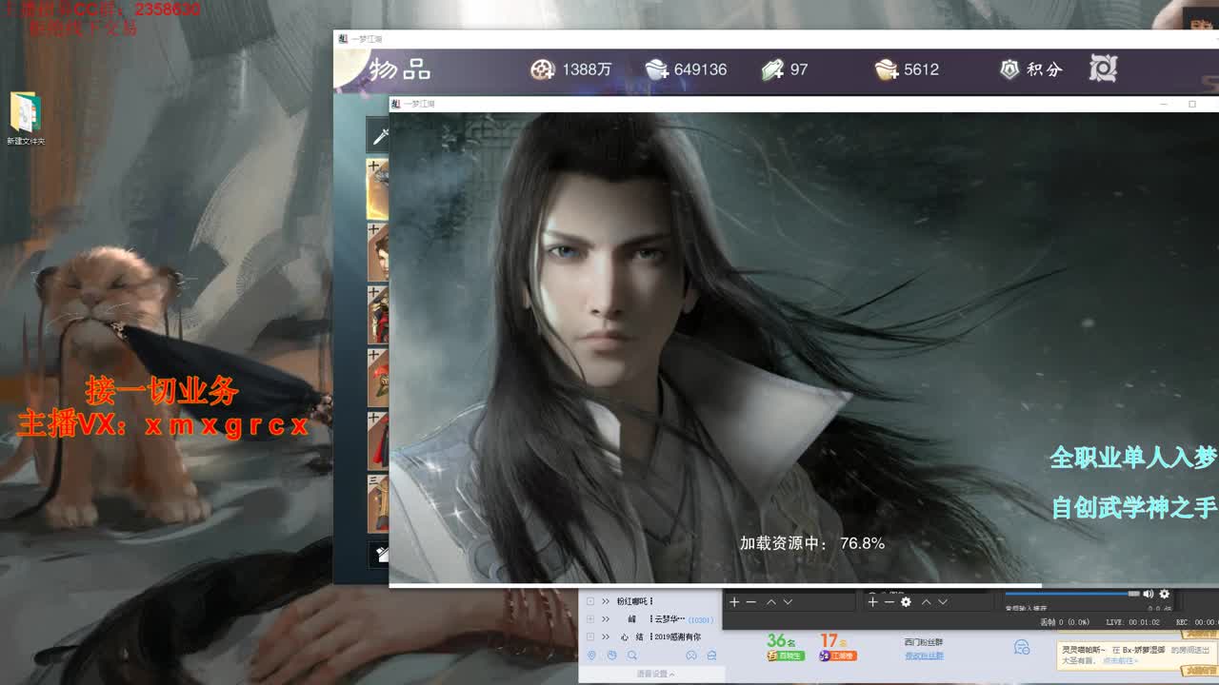The image size is (1219, 685).
Task: Click the 物品 inventory heading
Action: click(400, 69)
